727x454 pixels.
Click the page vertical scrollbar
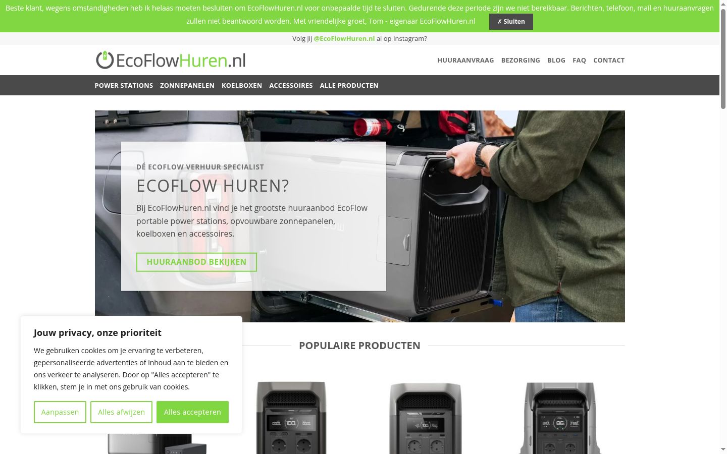pos(723,58)
